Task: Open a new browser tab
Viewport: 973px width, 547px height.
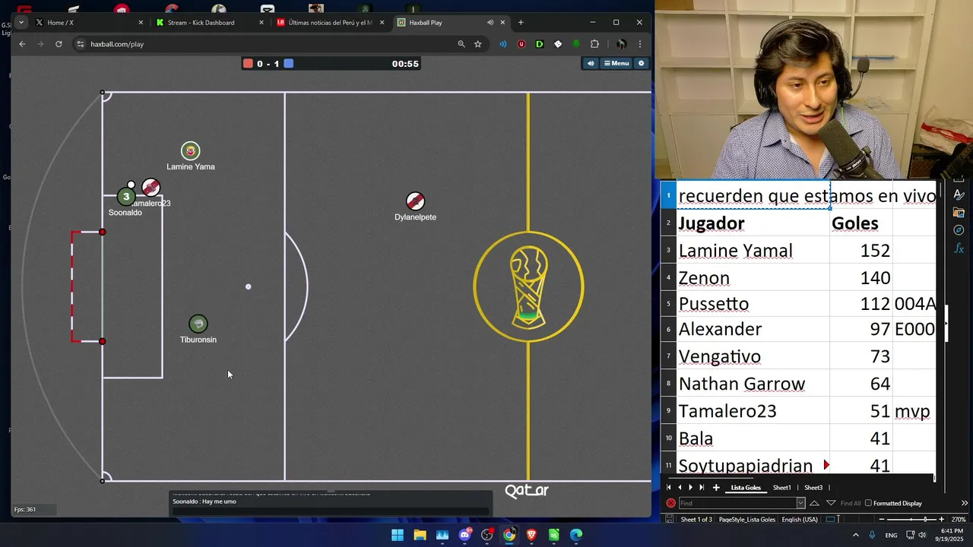Action: pos(521,23)
